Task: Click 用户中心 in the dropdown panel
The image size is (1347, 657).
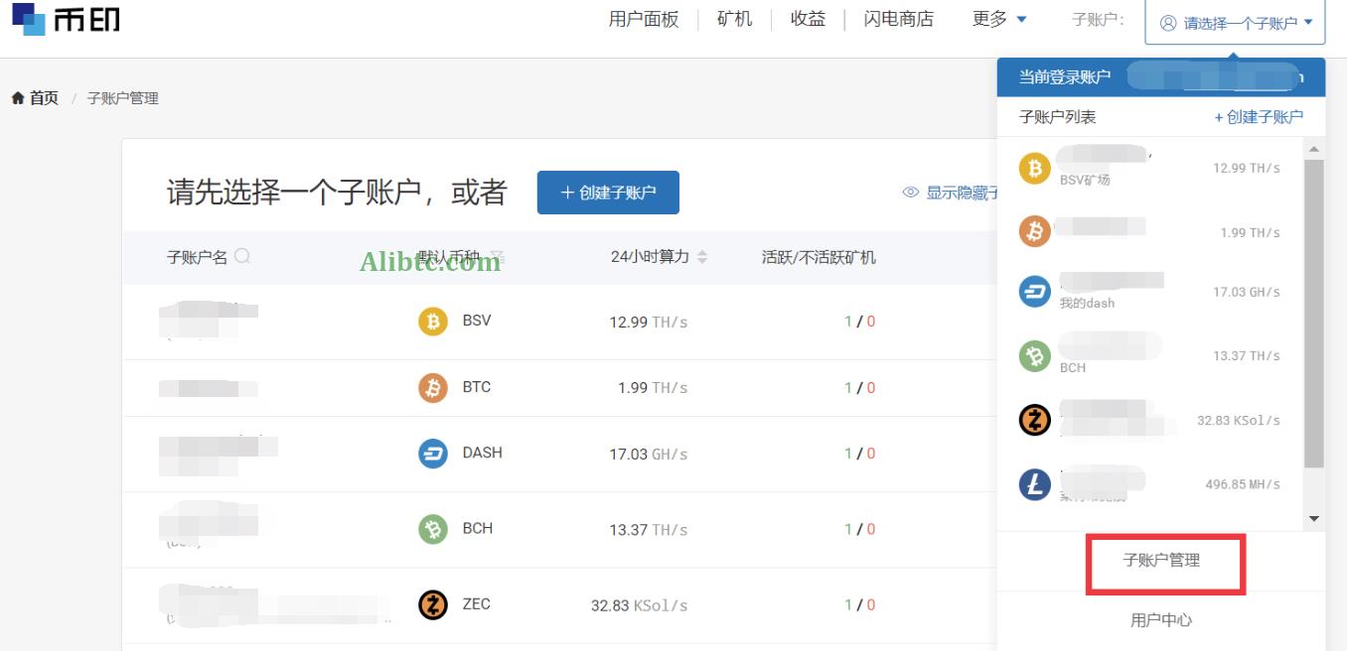Action: pos(1161,620)
